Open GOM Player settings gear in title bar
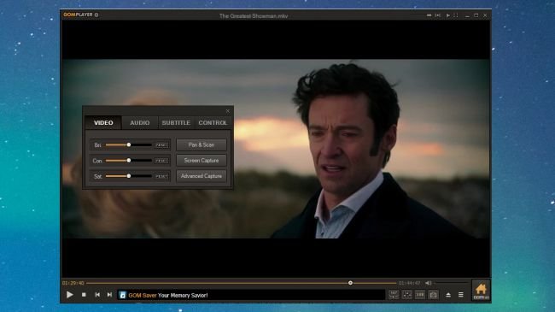 [x=96, y=15]
